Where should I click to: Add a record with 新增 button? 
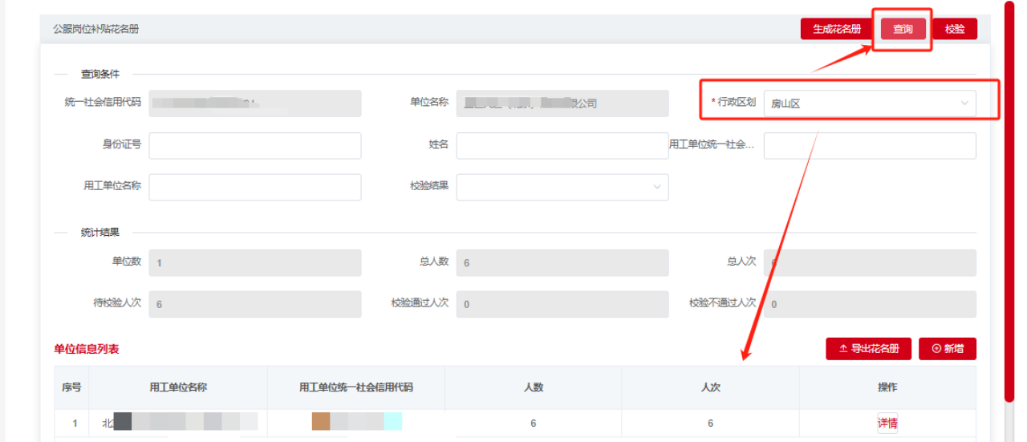948,349
